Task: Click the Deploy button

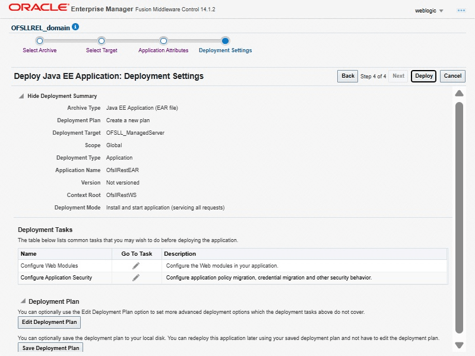Action: point(423,76)
